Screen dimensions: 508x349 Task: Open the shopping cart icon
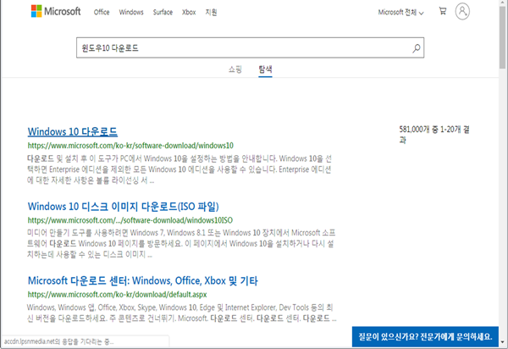pos(443,11)
